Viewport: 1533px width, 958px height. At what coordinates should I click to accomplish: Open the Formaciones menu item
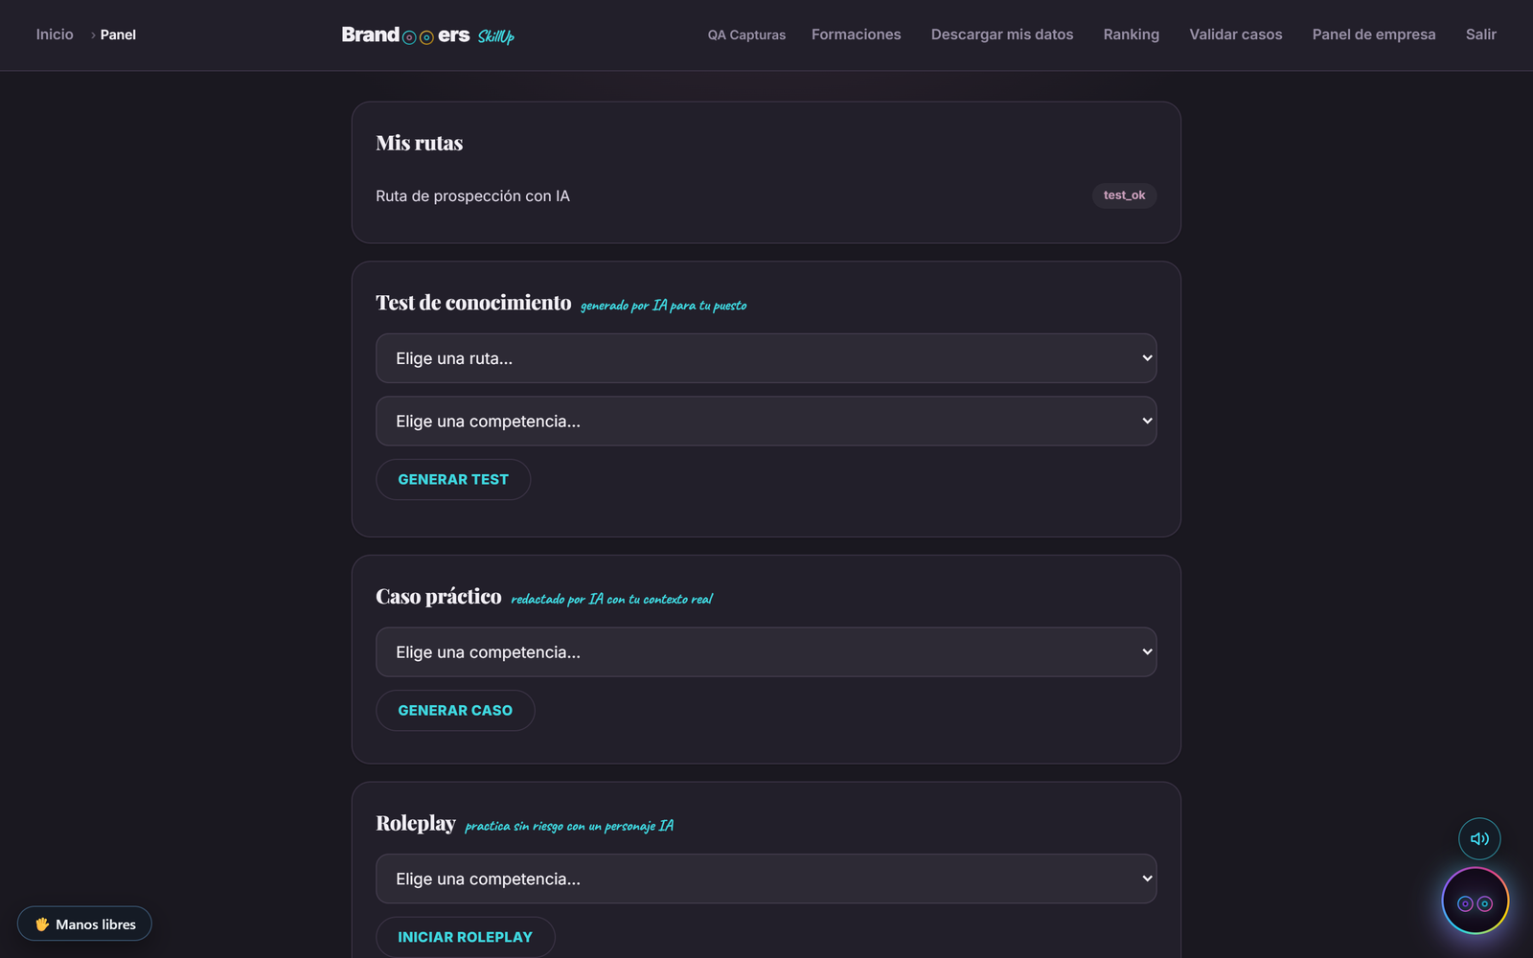(x=856, y=34)
